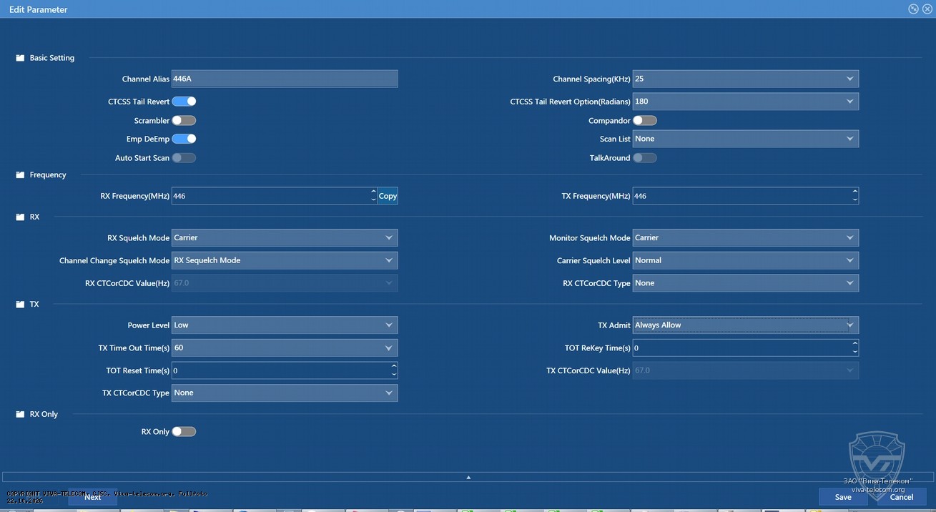Choose a Power Level from the dropdown
This screenshot has width=936, height=512.
pyautogui.click(x=285, y=325)
